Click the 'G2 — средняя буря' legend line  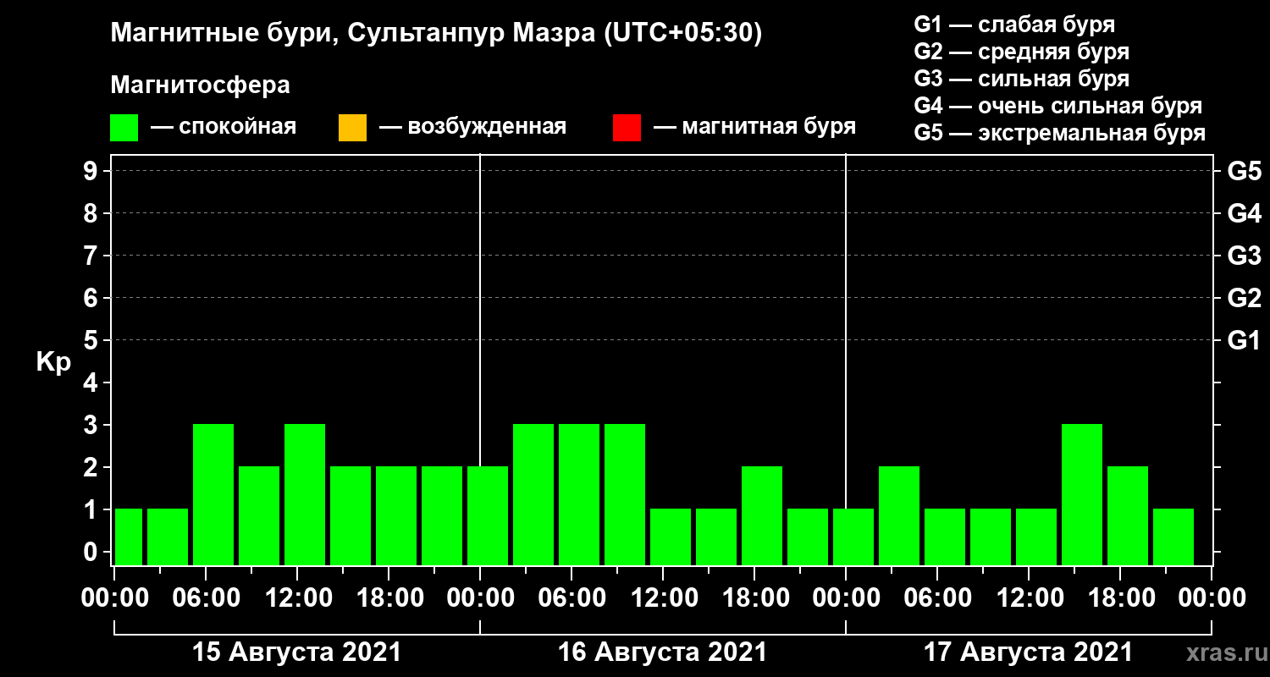coord(1022,51)
